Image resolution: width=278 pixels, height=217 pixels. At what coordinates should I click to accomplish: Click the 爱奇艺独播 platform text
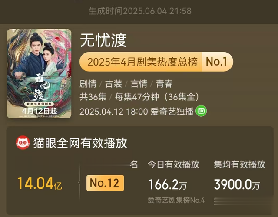click(x=172, y=112)
